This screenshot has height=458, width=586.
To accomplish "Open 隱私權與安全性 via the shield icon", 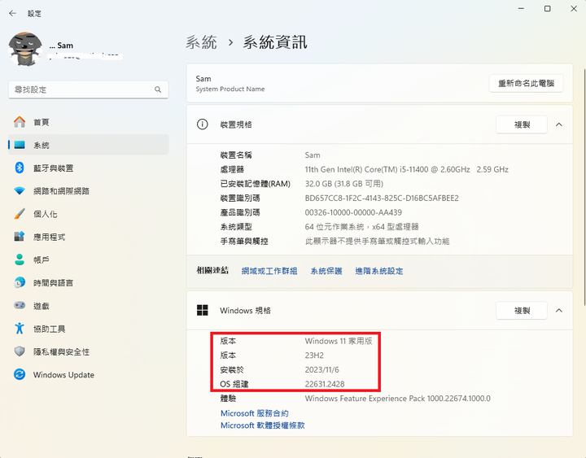I will click(20, 351).
